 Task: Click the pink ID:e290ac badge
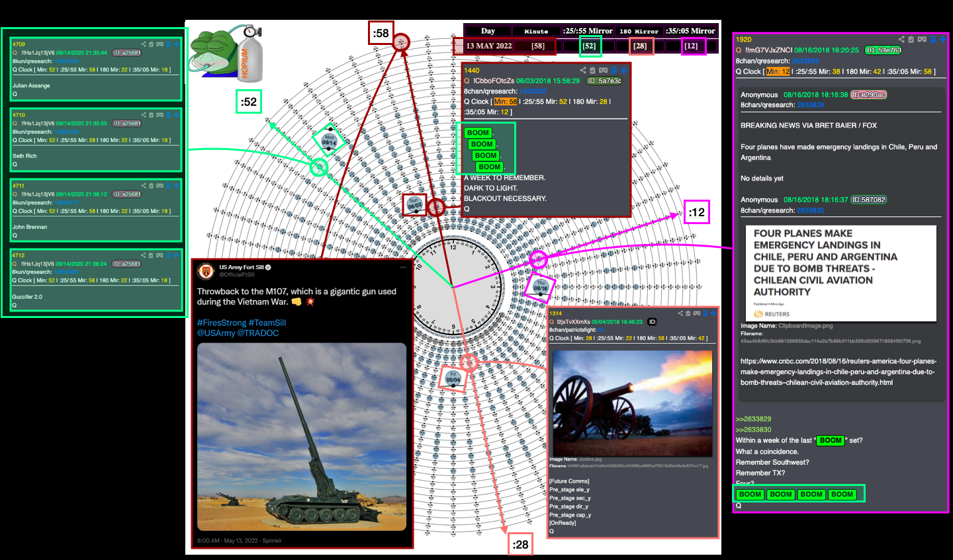868,95
